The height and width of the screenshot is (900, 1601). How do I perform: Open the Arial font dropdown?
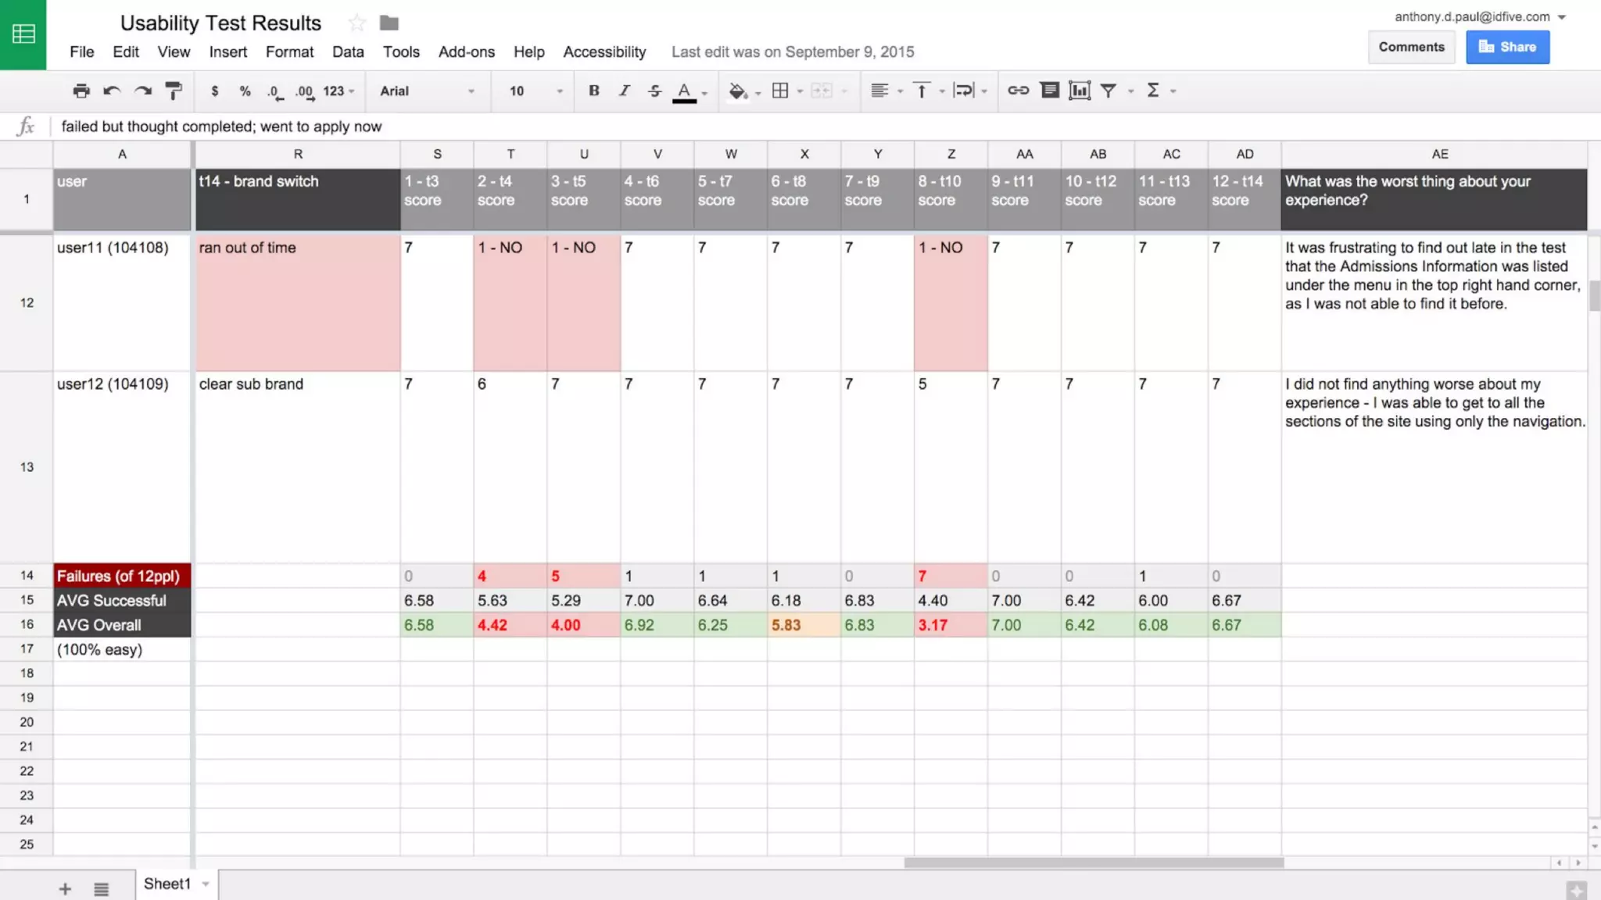point(427,91)
